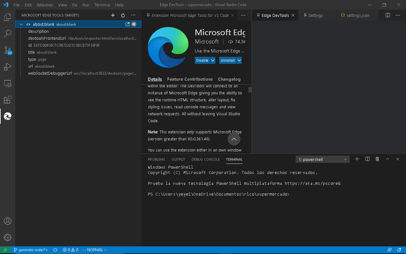Open the Run menu
Screen dimensions: 406x254
[x=86, y=5]
